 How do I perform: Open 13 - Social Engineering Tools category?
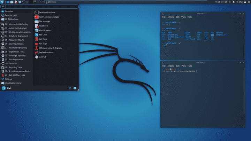16,71
